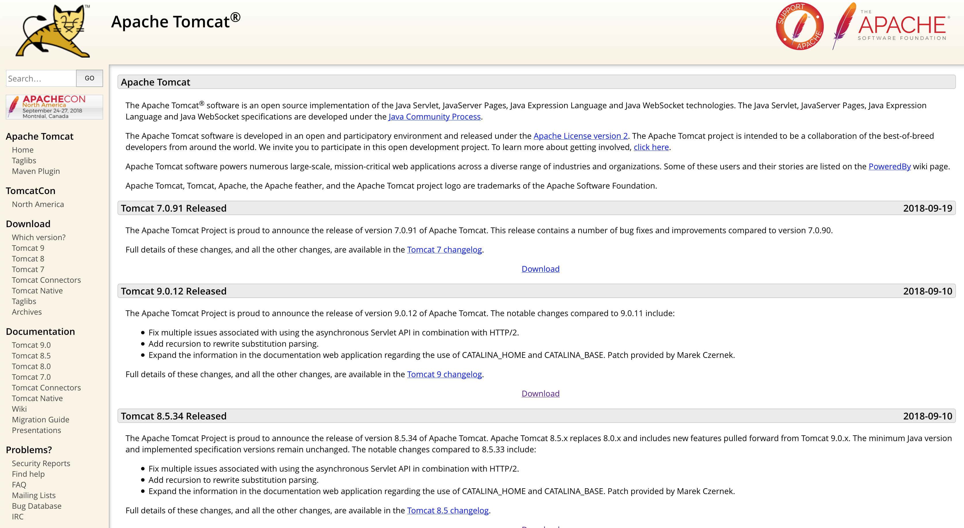
Task: Open the PoweredBy wiki link
Action: 889,166
